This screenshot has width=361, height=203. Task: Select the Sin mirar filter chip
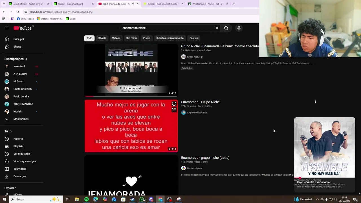tap(131, 38)
